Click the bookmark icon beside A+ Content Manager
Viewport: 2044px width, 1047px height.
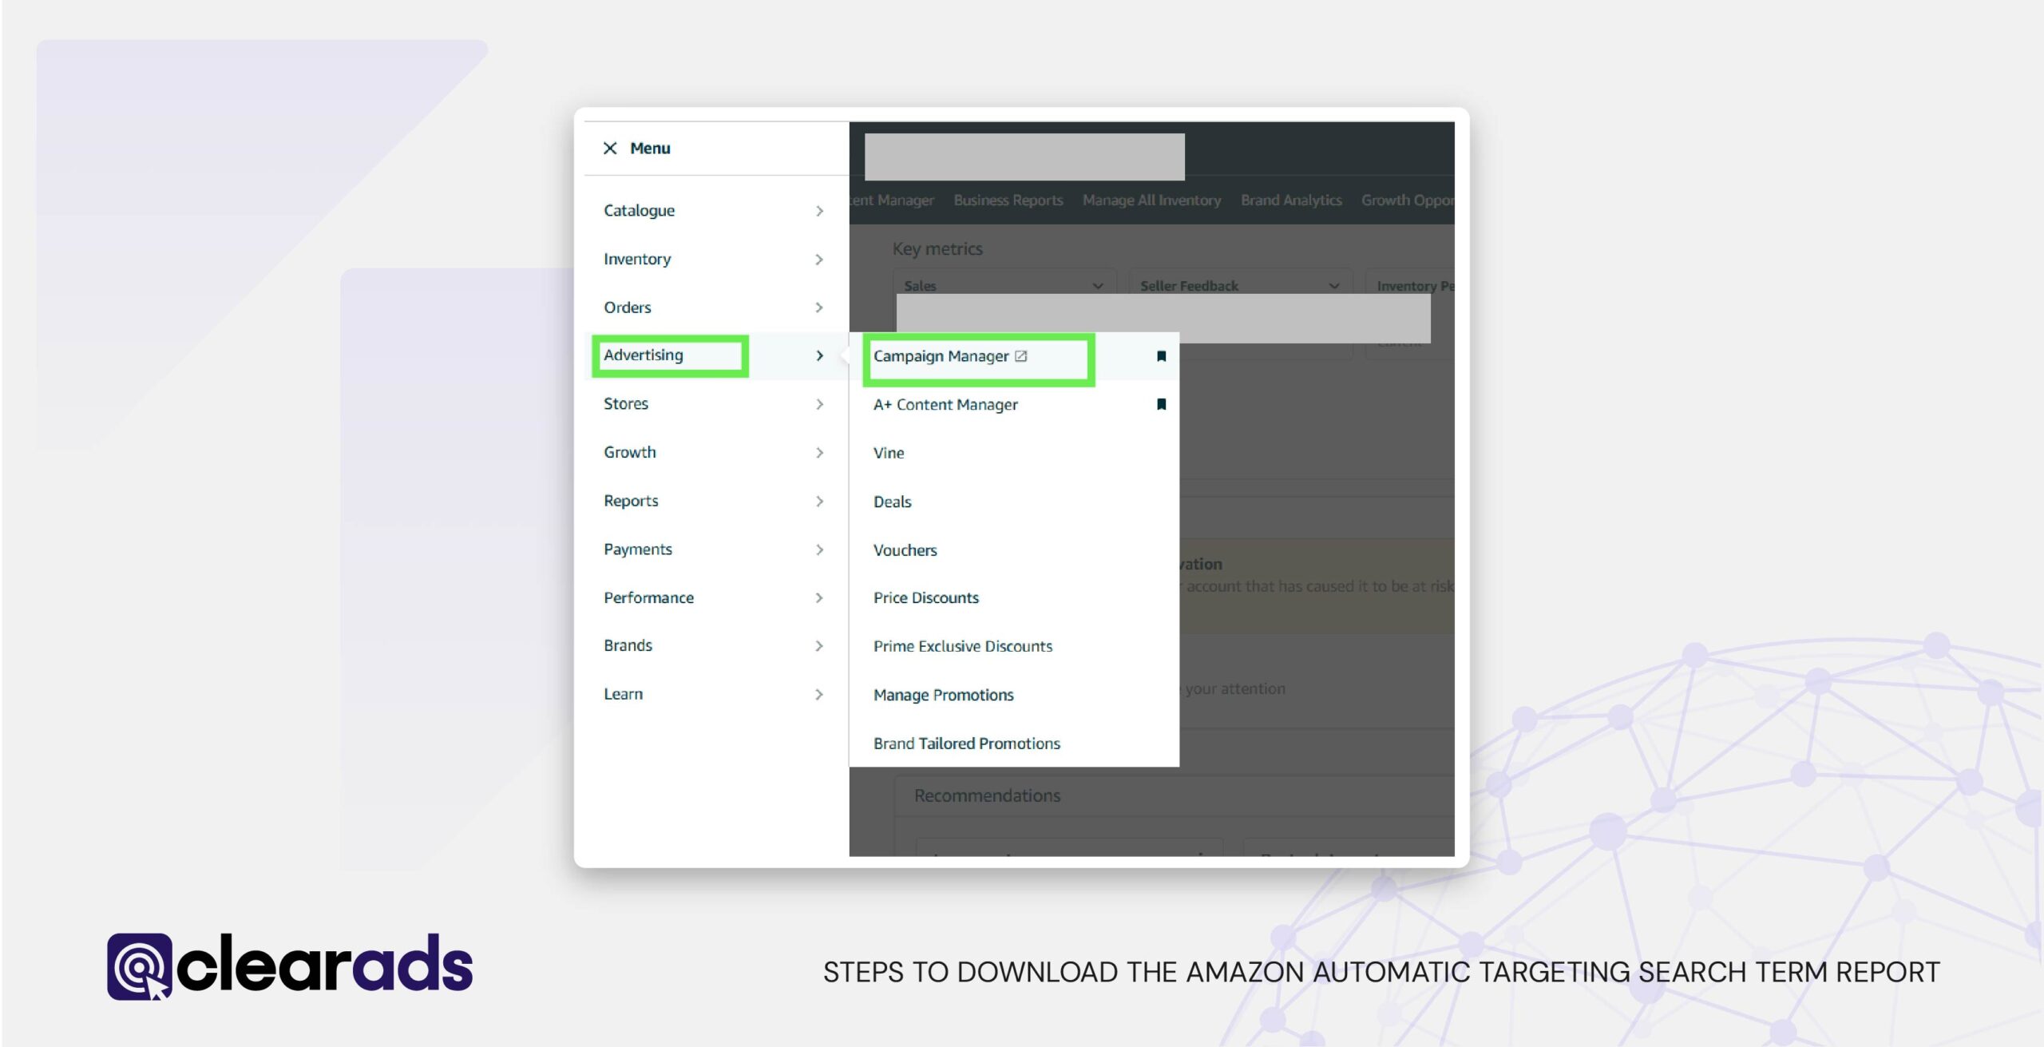(x=1162, y=404)
